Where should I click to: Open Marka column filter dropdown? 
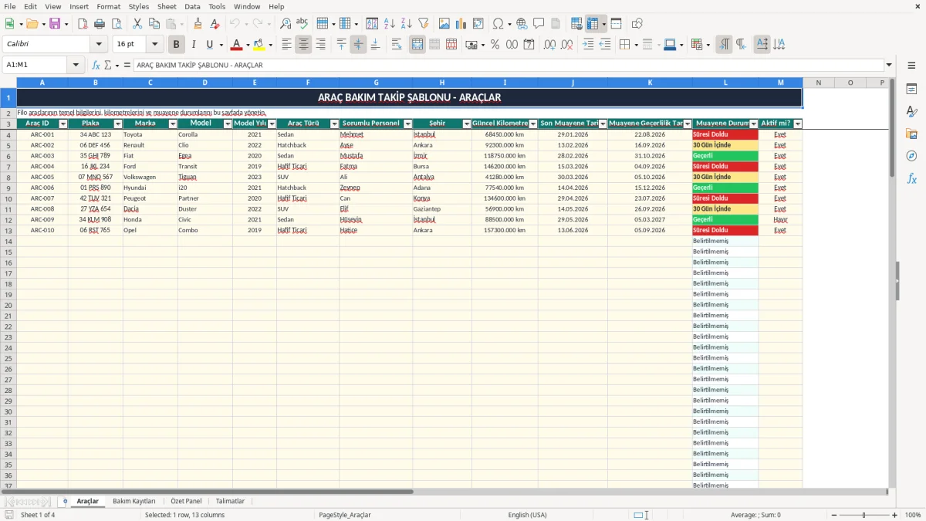(x=173, y=123)
